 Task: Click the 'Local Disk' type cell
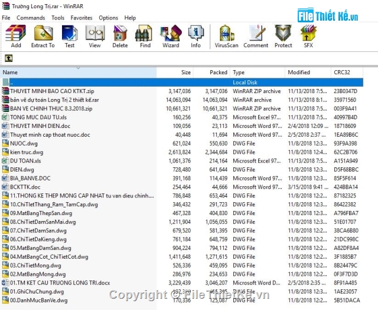coord(245,83)
